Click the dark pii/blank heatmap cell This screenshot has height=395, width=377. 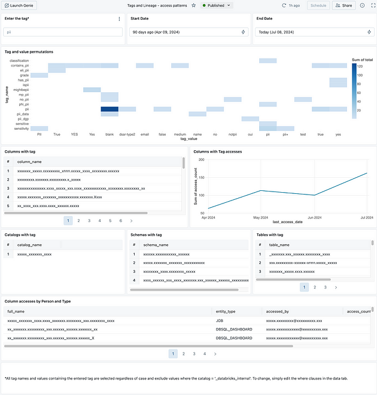(x=110, y=109)
